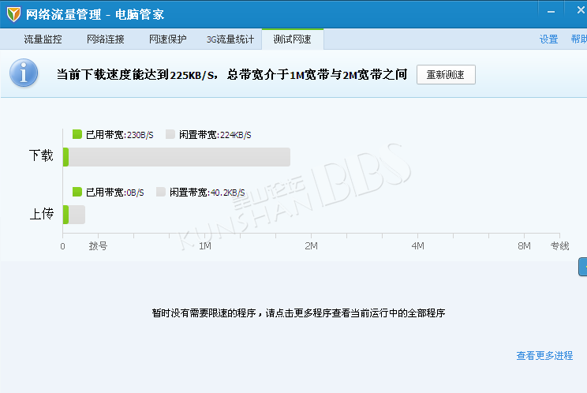The image size is (587, 393).
Task: Click the 已用带宽:0B/S text
Action: click(115, 193)
